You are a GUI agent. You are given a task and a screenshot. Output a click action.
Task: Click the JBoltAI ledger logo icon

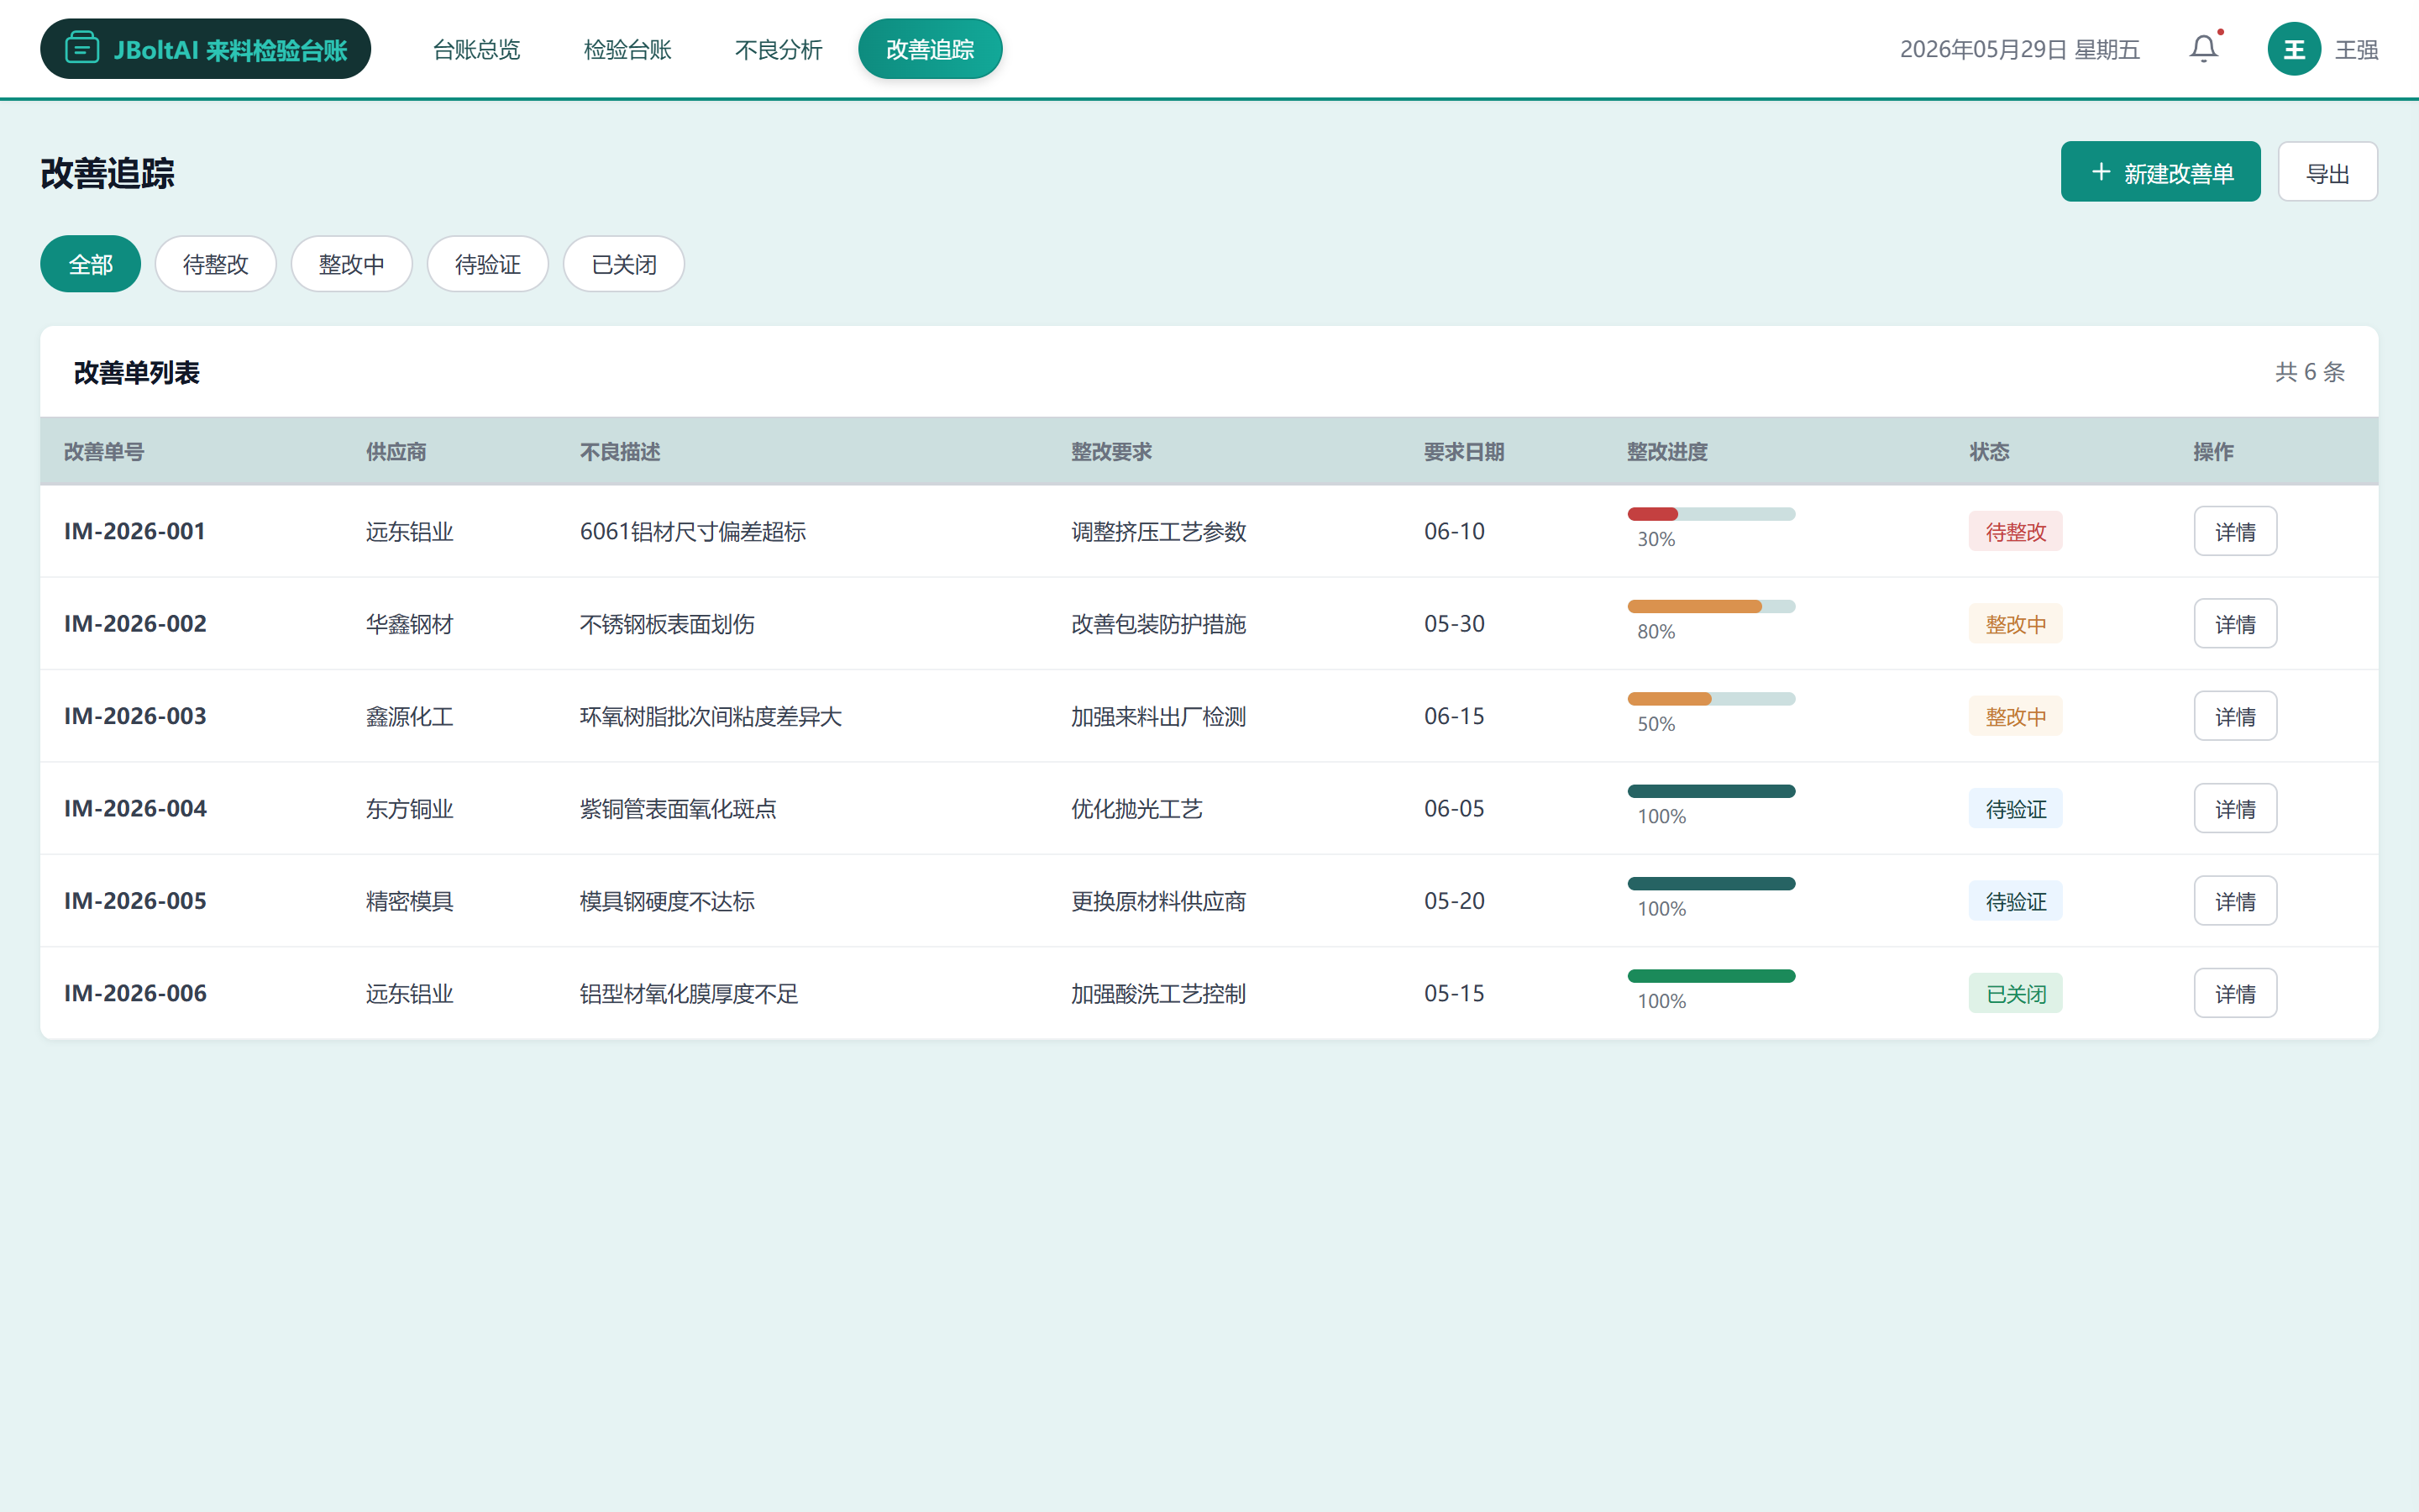(x=82, y=48)
